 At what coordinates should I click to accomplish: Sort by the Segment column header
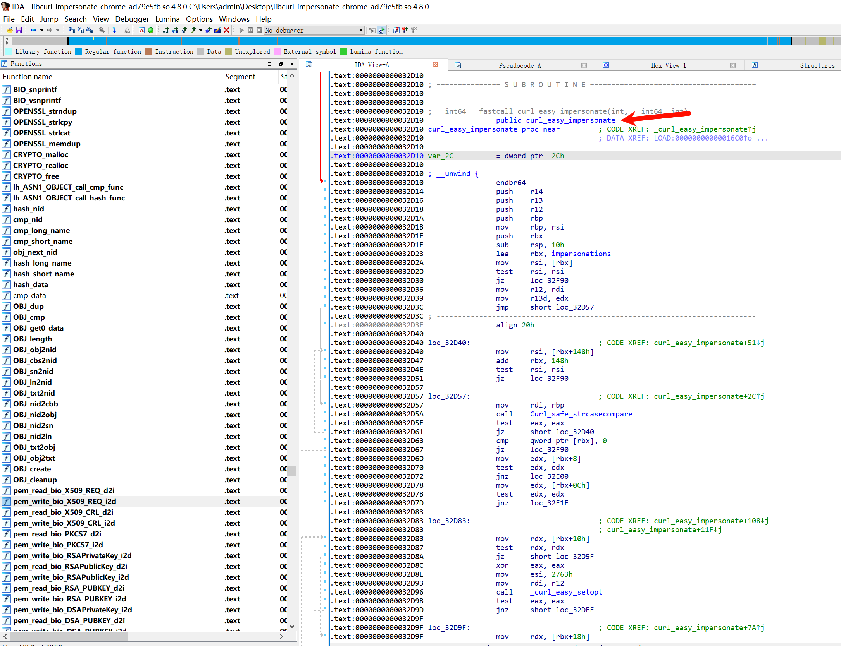240,77
